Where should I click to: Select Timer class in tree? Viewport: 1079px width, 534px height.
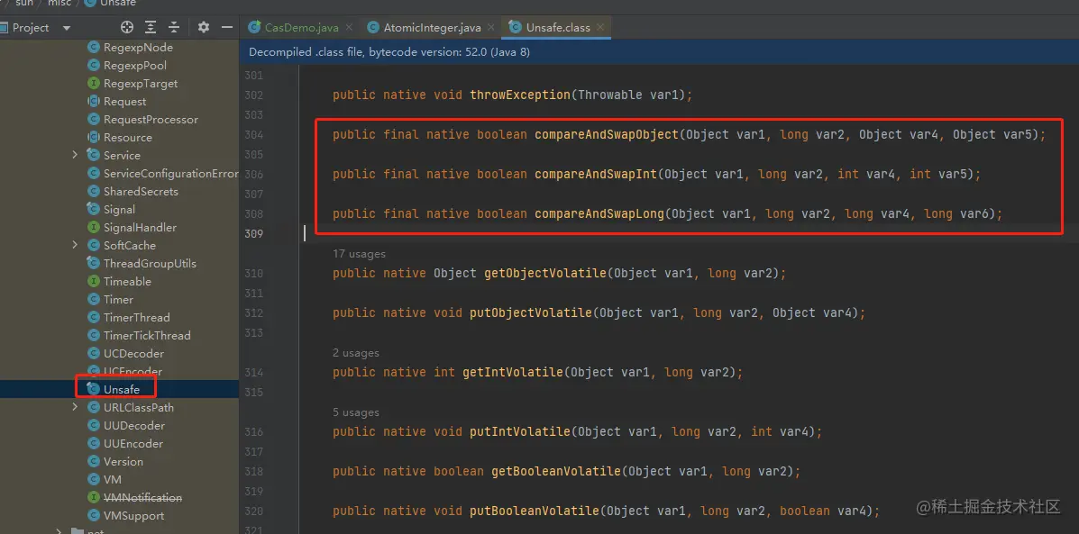pos(118,300)
